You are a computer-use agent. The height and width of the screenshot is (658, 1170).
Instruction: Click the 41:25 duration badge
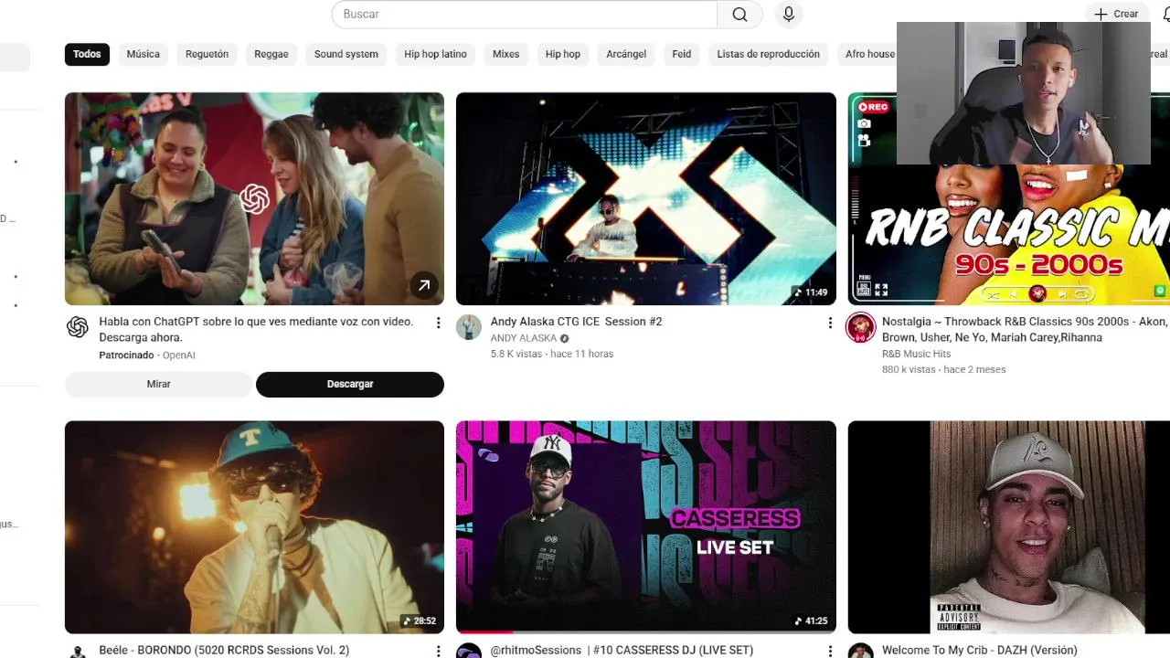click(811, 621)
